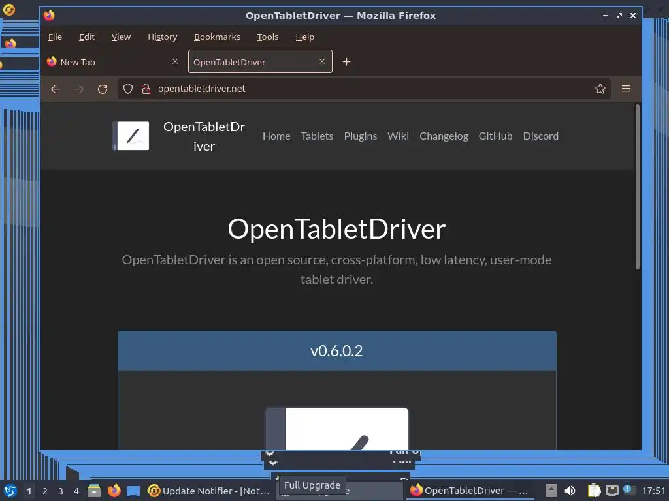Image resolution: width=669 pixels, height=501 pixels.
Task: Open the clipboard manager tray icon
Action: tap(594, 491)
